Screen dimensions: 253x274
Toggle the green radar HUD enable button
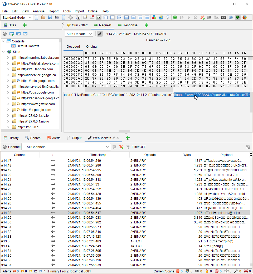[238, 17]
